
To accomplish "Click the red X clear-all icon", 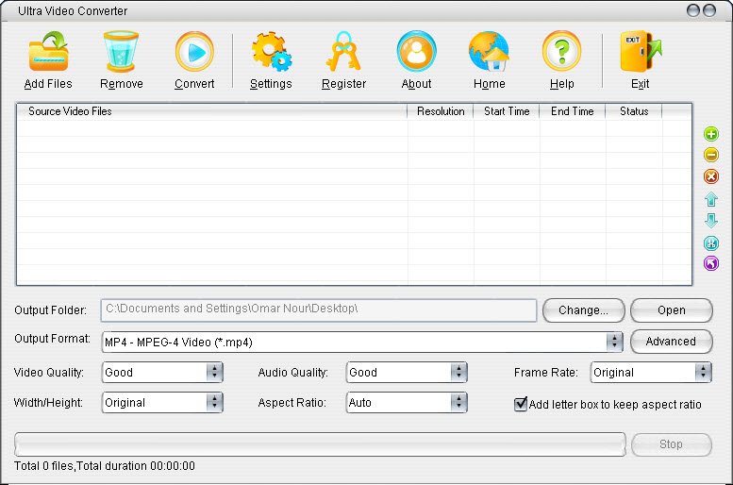I will 711,176.
